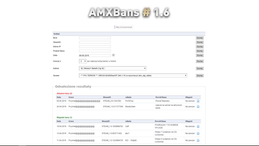The width and height of the screenshot is (259, 146).
Task: Open details icon for 20.04.2019 ban
Action: pos(198,107)
